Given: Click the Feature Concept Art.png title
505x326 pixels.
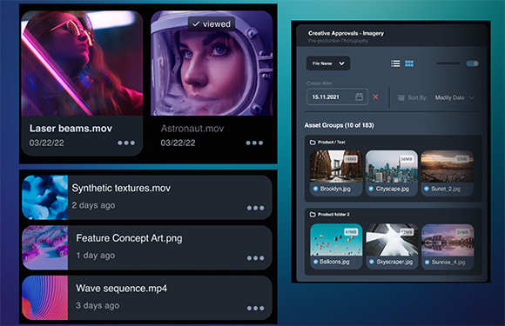Looking at the screenshot, I should 129,238.
